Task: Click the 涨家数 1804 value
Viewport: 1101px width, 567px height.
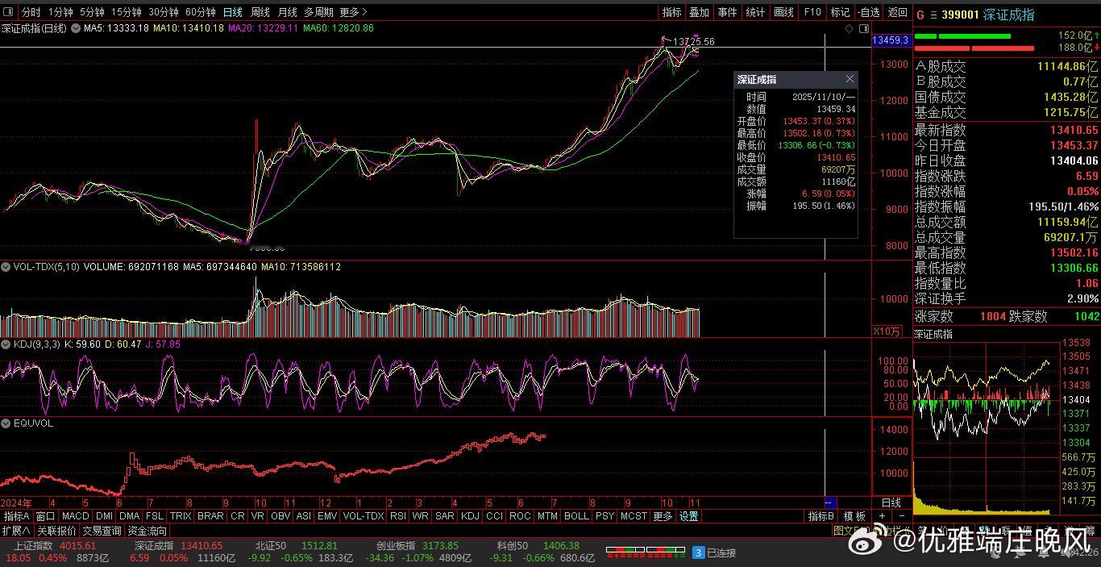Action: coord(992,317)
